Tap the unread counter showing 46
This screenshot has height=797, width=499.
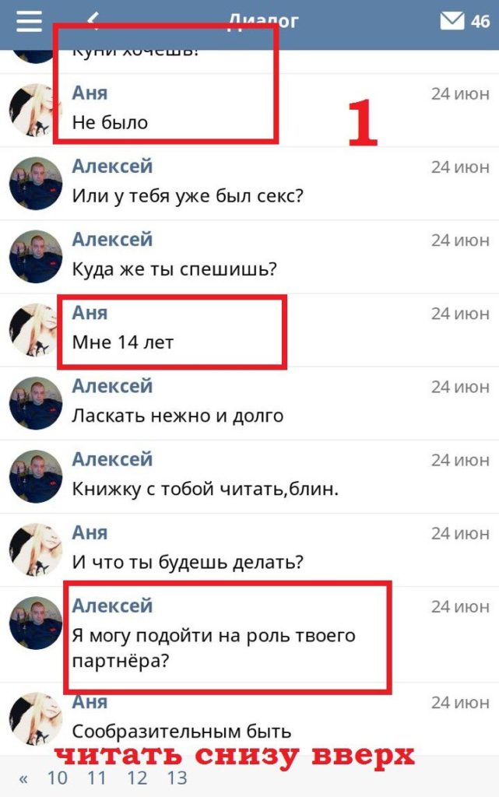[480, 21]
